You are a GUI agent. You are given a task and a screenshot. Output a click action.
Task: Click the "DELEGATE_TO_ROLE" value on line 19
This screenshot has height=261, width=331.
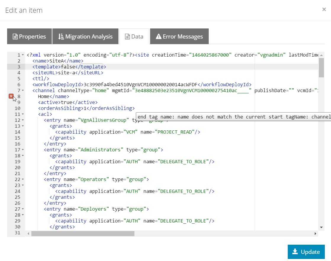point(183,161)
